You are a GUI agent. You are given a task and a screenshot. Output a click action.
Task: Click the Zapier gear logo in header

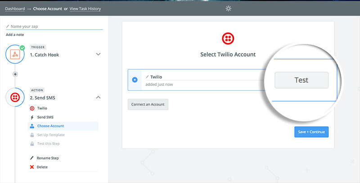pos(228,9)
